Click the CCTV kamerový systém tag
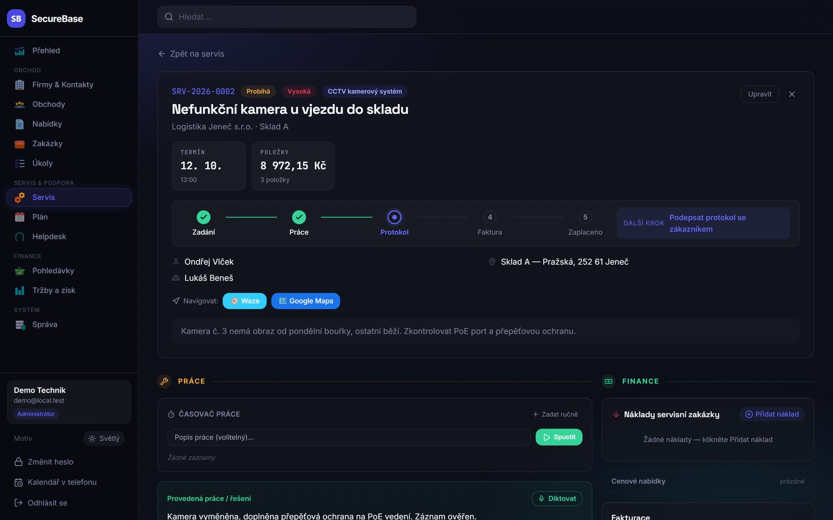 [x=364, y=92]
